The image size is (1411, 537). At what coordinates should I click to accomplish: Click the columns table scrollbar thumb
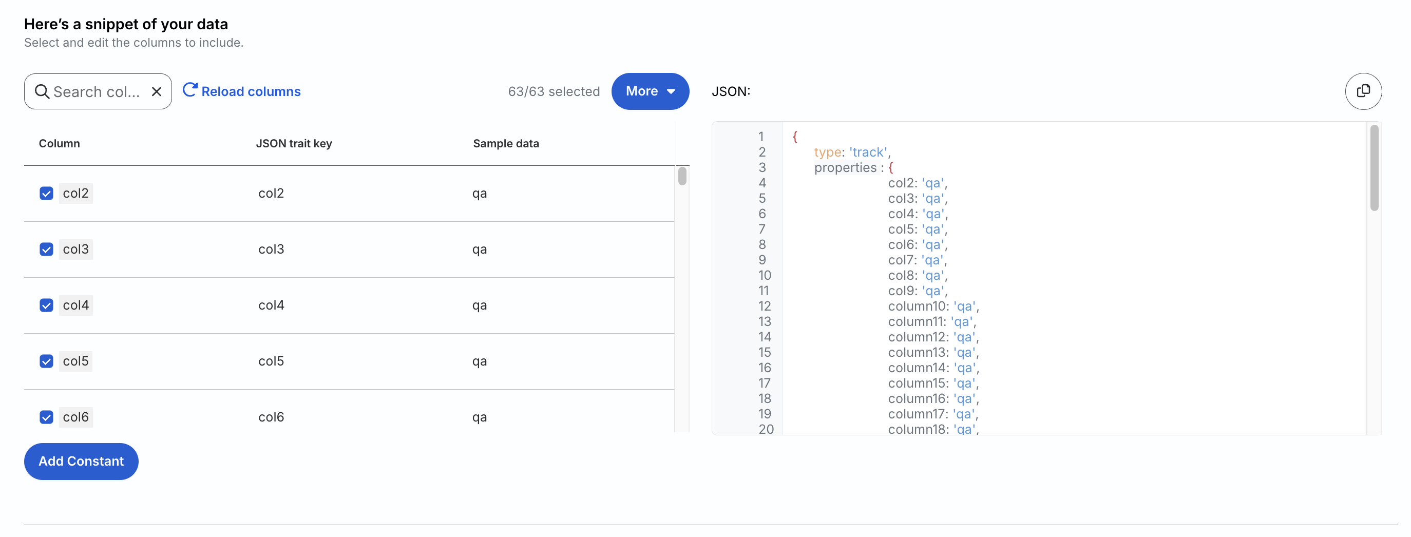click(682, 176)
